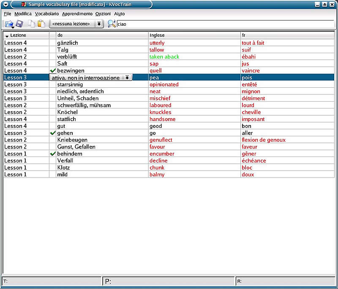
Task: Select the cell 'Talg'
Action: tap(102, 50)
